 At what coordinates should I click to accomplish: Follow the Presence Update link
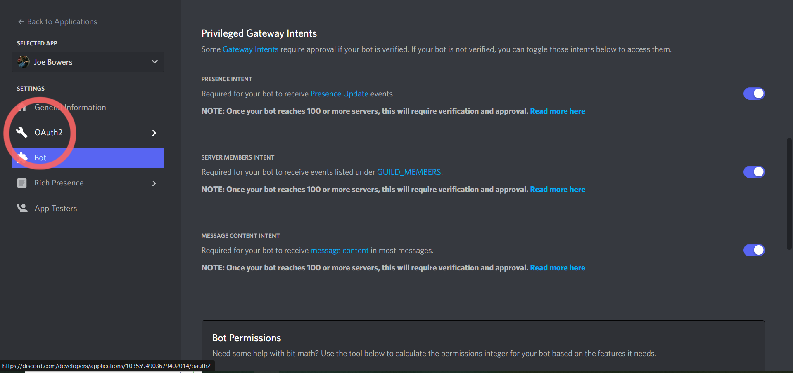click(339, 94)
